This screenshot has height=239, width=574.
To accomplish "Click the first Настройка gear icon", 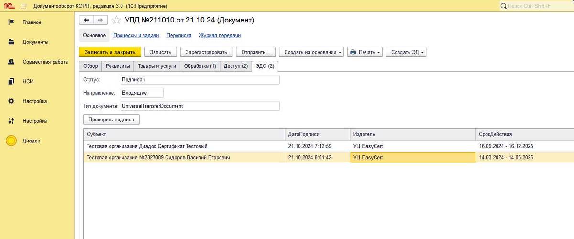I will [x=11, y=101].
